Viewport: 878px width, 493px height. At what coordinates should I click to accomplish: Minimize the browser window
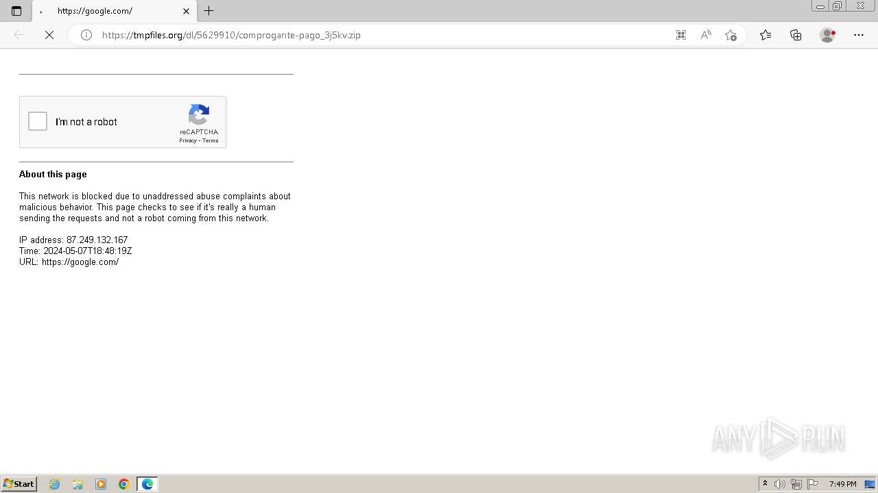[x=820, y=6]
